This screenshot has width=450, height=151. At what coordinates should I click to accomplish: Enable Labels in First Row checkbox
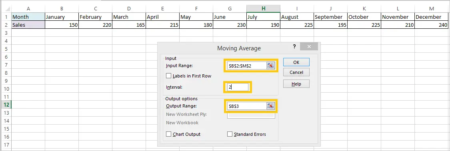click(x=169, y=76)
